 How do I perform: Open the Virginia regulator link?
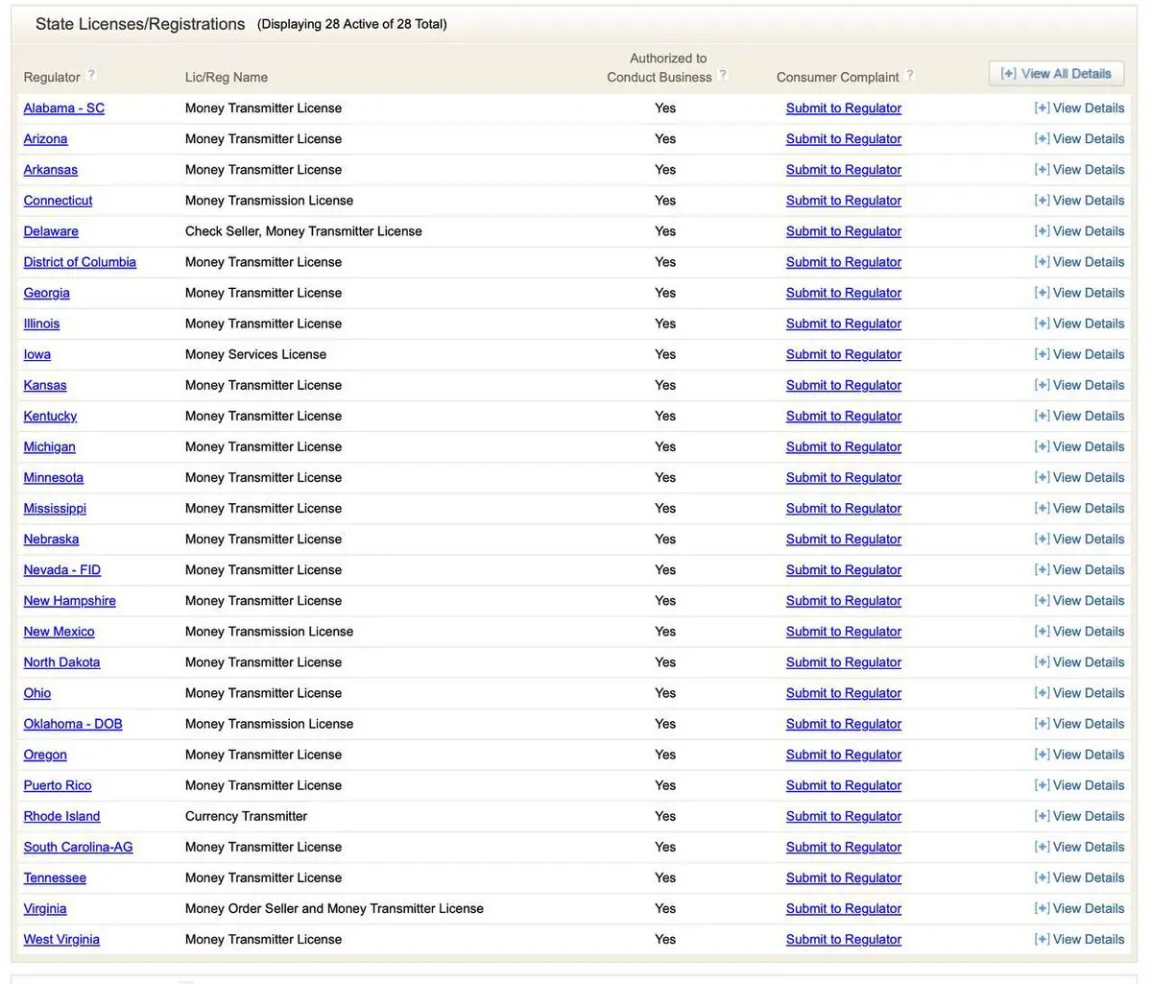click(45, 909)
